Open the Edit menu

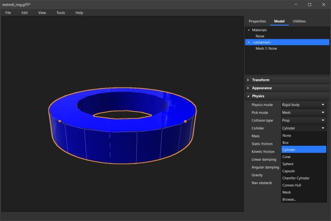tap(25, 13)
